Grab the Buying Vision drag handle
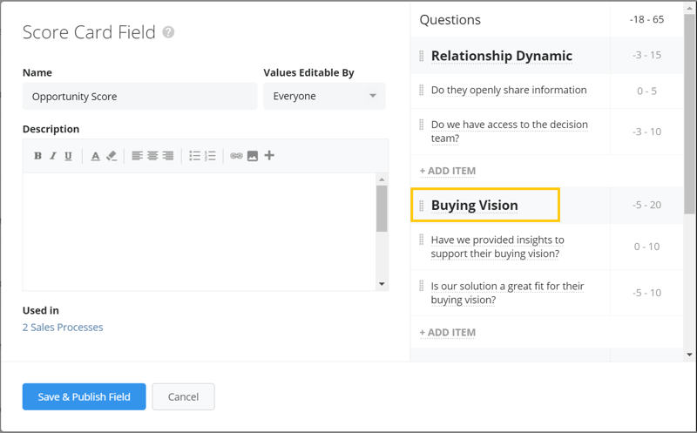This screenshot has width=697, height=433. tap(422, 206)
